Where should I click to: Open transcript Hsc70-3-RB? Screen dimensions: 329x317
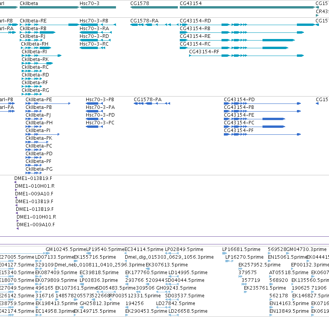pos(94,21)
